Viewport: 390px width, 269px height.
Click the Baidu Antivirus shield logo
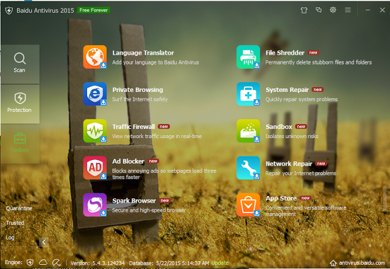(x=9, y=10)
